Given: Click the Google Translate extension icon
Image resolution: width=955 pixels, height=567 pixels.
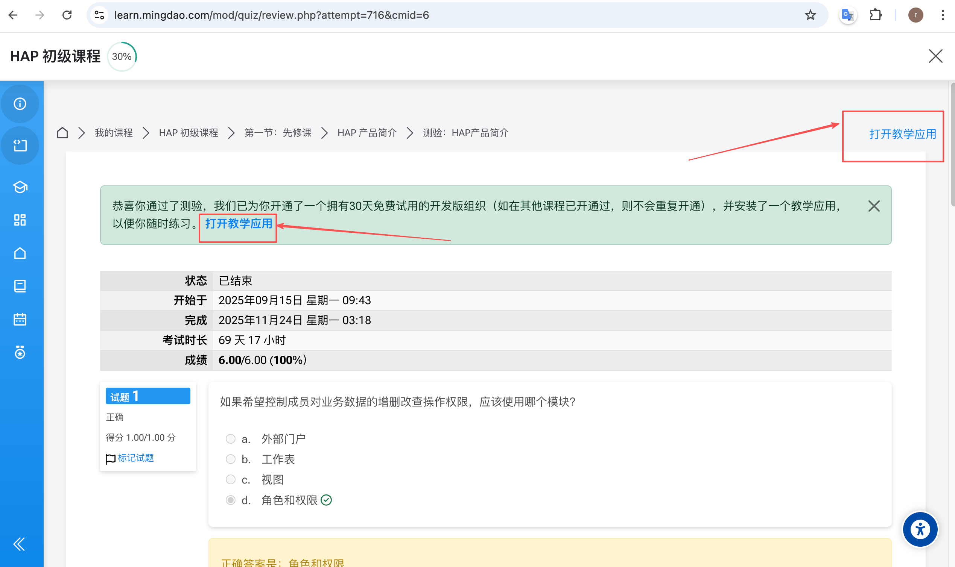Looking at the screenshot, I should click(x=848, y=15).
